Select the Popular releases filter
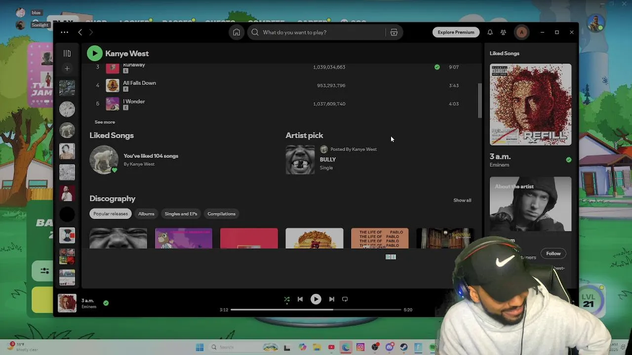632x355 pixels. tap(111, 213)
